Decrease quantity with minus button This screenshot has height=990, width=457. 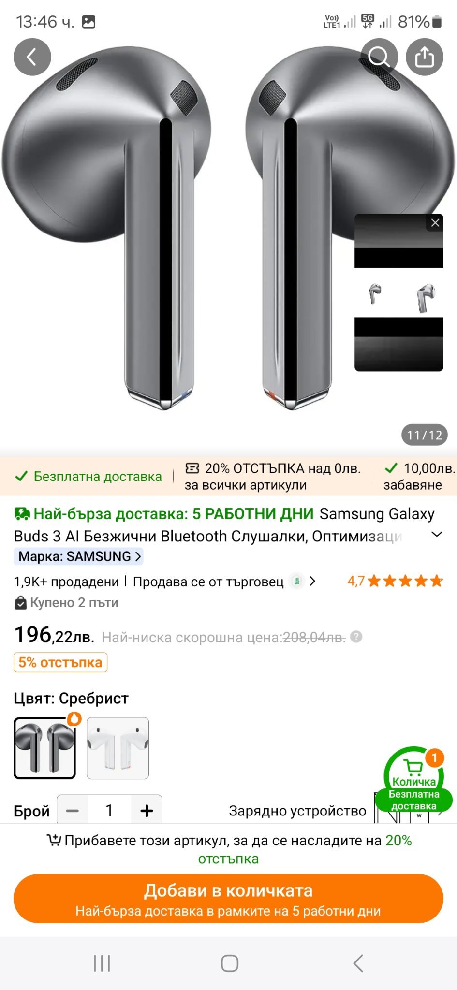(x=73, y=811)
